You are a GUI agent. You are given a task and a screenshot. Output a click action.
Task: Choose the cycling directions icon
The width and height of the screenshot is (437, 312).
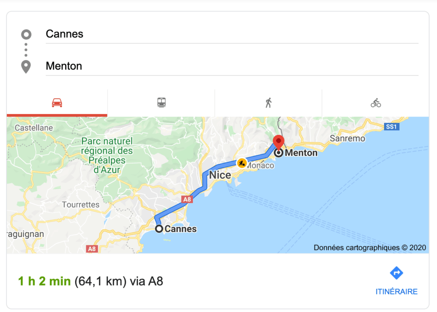coord(376,102)
